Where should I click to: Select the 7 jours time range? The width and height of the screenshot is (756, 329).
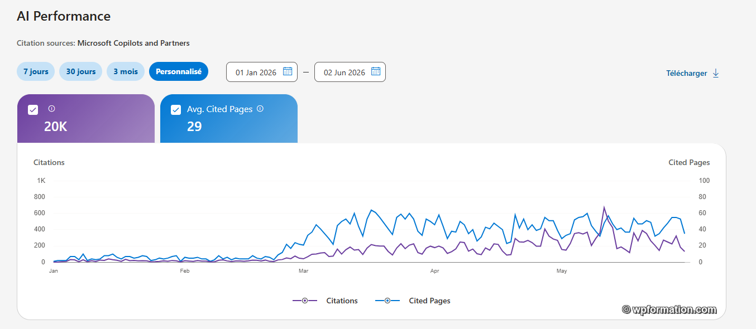(36, 71)
